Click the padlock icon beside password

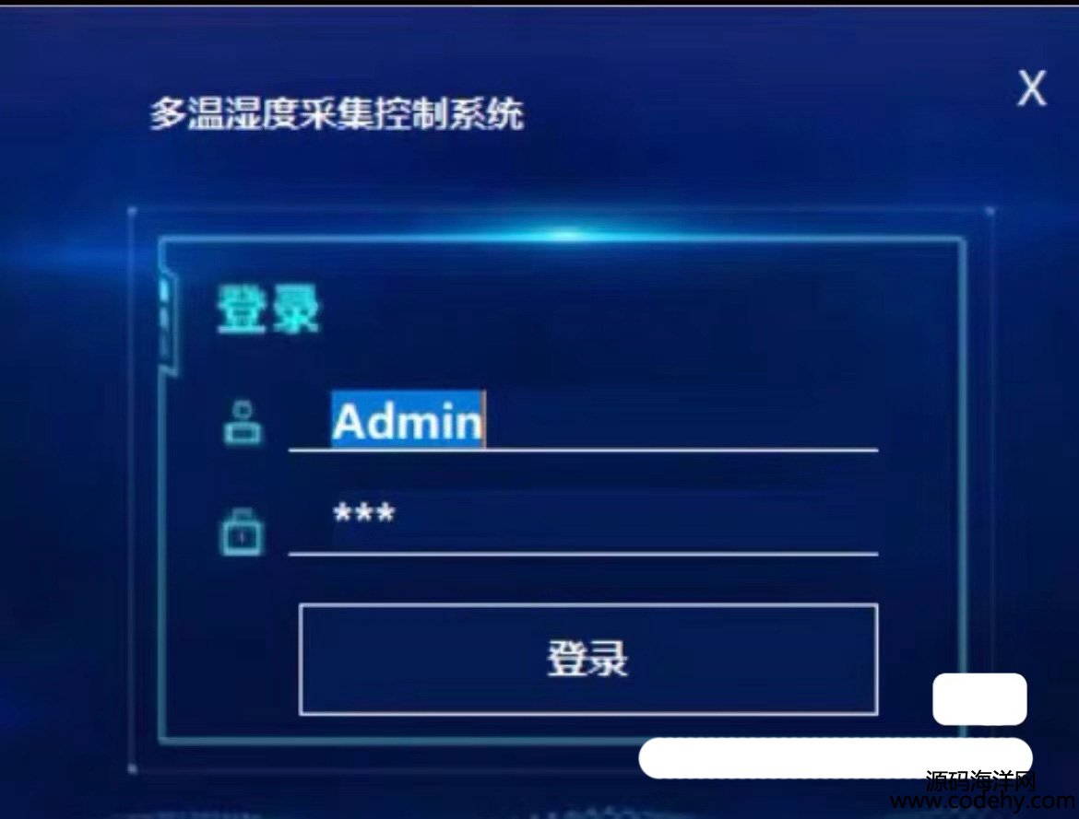tap(241, 532)
